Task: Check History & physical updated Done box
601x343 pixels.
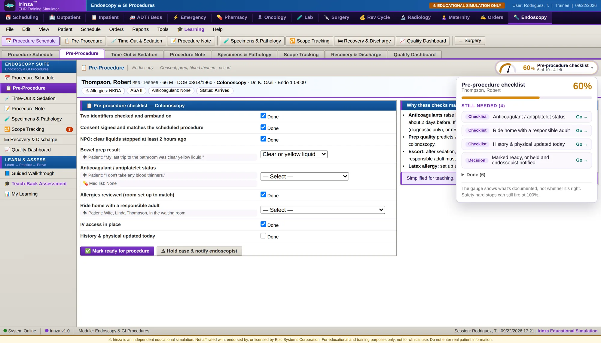Action: 263,236
